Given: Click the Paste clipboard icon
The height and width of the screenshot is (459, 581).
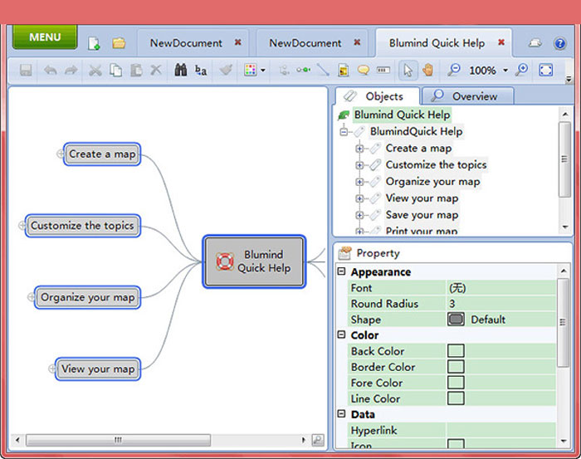Looking at the screenshot, I should point(136,70).
